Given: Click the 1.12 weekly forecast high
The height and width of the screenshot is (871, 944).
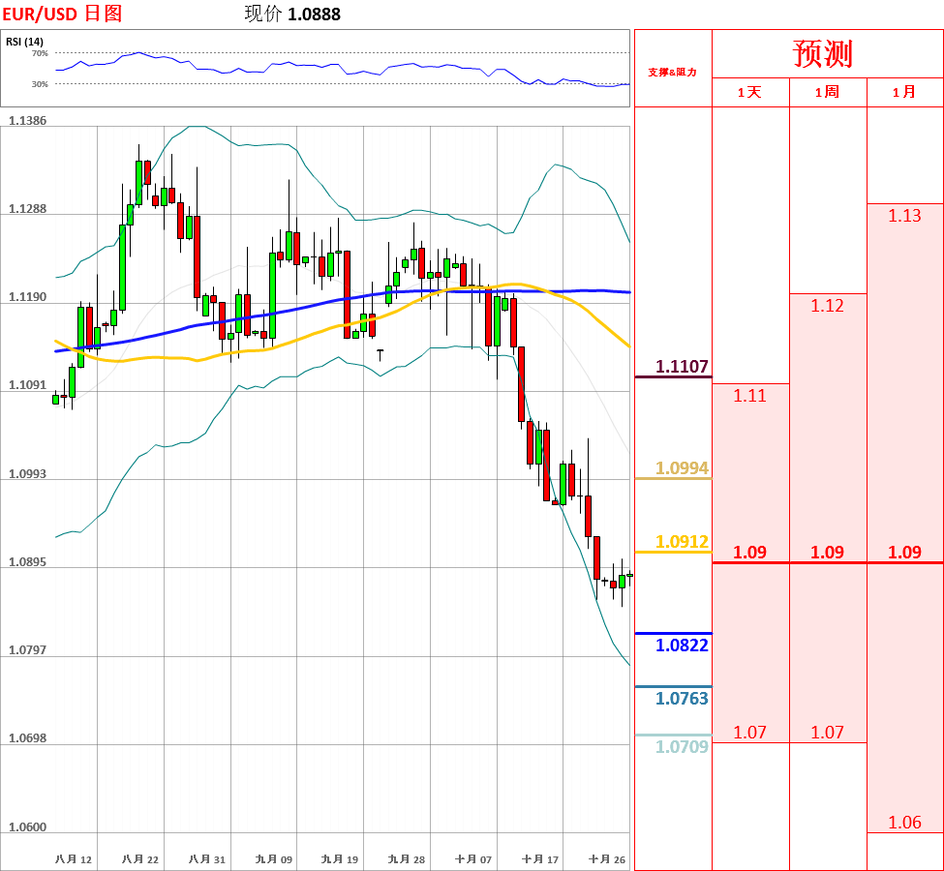Looking at the screenshot, I should [x=827, y=306].
